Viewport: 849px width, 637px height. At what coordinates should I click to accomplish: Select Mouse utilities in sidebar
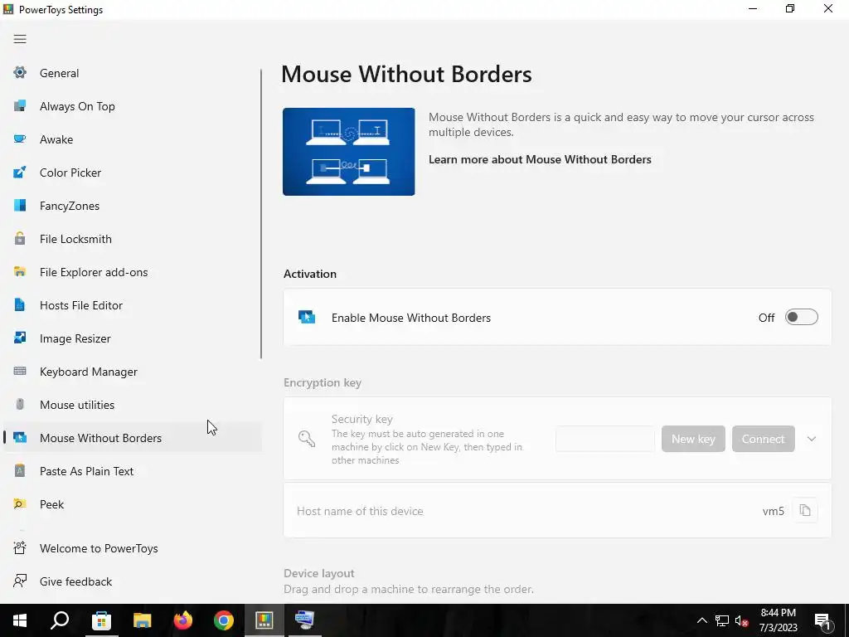[132, 405]
